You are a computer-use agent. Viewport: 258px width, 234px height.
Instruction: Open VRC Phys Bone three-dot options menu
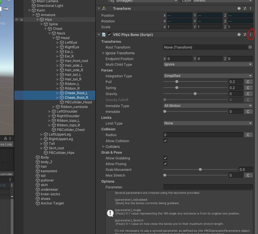tap(251, 34)
